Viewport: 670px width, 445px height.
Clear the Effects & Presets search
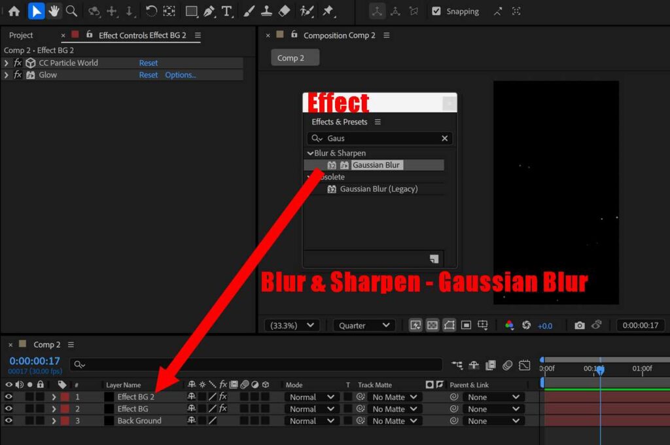point(444,138)
